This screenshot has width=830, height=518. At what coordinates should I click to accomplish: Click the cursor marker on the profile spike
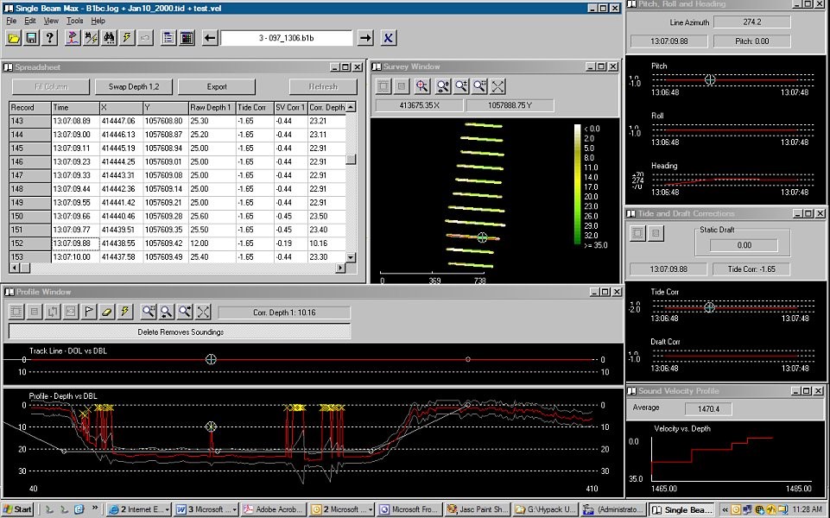pyautogui.click(x=211, y=426)
